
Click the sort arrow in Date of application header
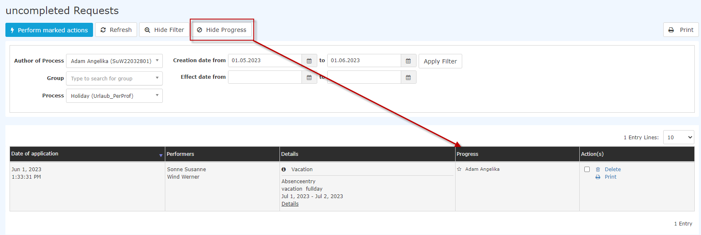click(x=161, y=155)
